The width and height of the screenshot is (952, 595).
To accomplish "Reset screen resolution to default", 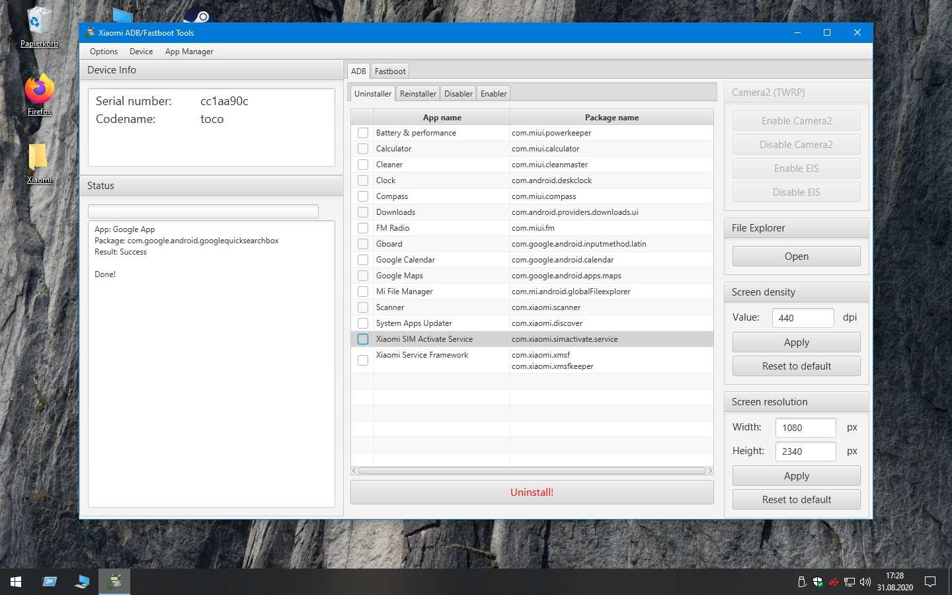I will (x=796, y=500).
